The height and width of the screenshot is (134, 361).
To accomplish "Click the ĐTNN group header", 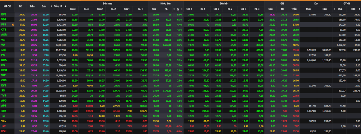I will tap(347, 4).
